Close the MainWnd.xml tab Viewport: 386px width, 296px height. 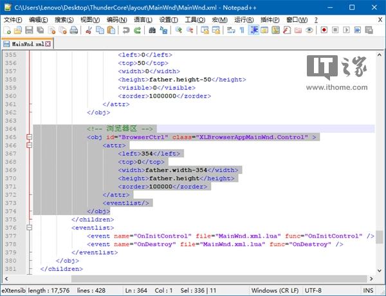[x=48, y=44]
